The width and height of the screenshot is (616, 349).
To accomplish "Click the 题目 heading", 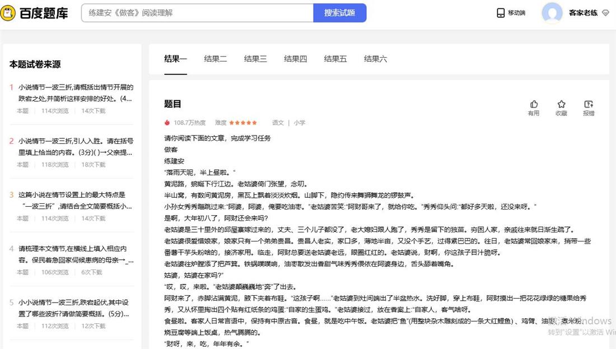I will [x=172, y=104].
